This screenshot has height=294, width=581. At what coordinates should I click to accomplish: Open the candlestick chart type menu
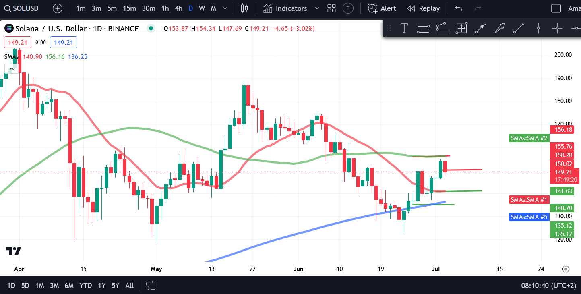pos(244,8)
